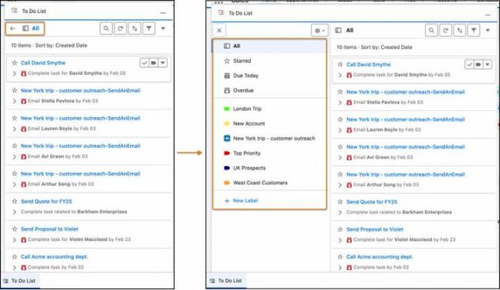The height and width of the screenshot is (290, 500).
Task: Select the Top Priority label
Action: (270, 153)
